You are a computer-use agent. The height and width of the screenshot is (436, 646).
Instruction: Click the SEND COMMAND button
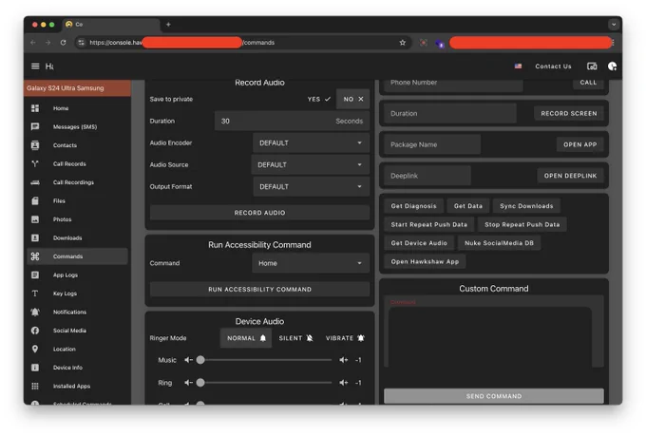point(494,396)
